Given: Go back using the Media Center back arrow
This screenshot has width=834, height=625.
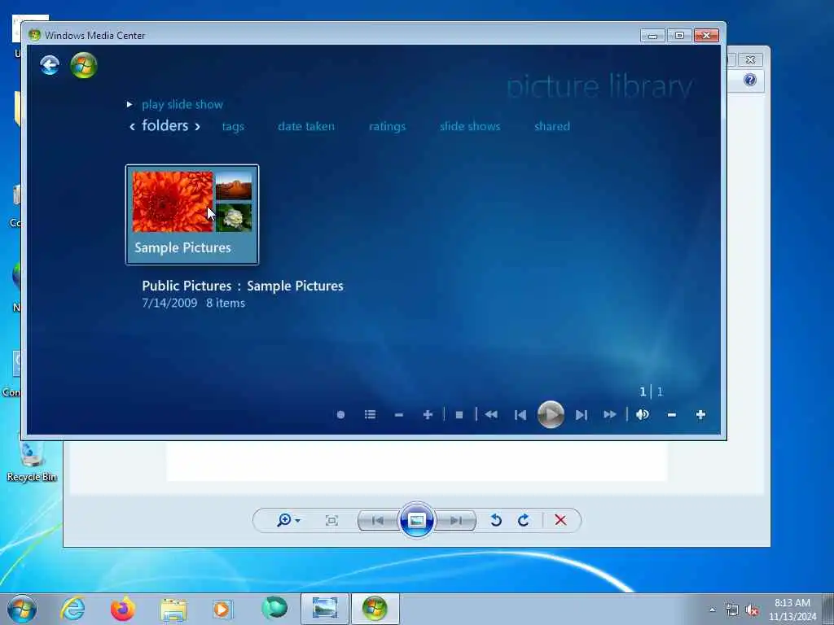Looking at the screenshot, I should pyautogui.click(x=50, y=65).
